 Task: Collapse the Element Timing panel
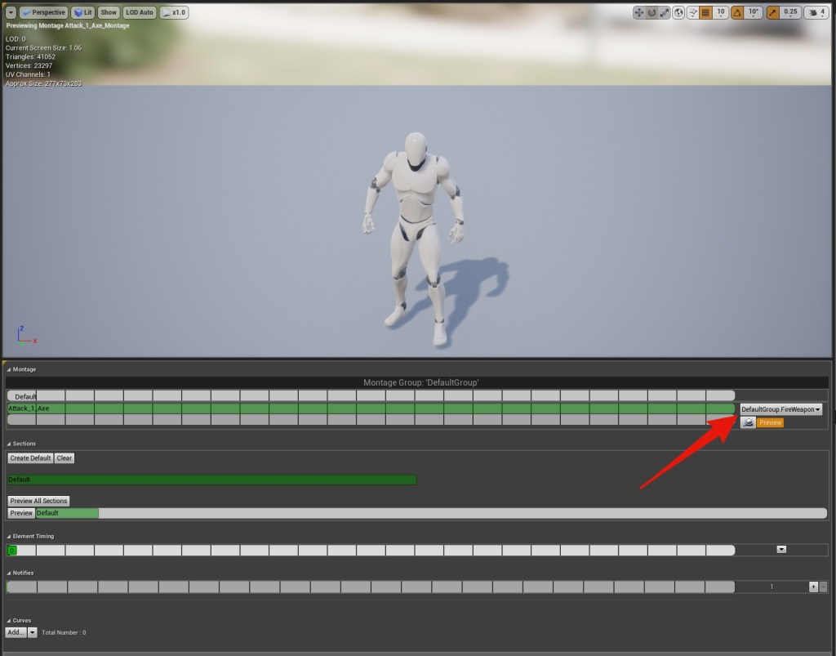point(8,537)
